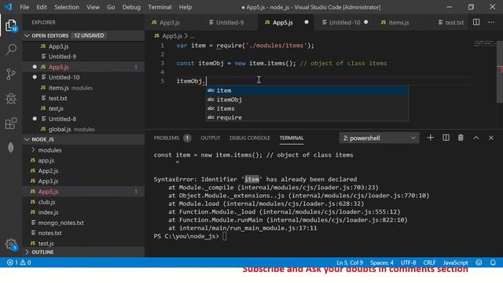Open the Debug view in activity bar
Image resolution: width=503 pixels, height=283 pixels.
(x=11, y=98)
